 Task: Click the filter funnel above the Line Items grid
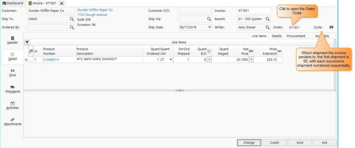[x=27, y=42]
